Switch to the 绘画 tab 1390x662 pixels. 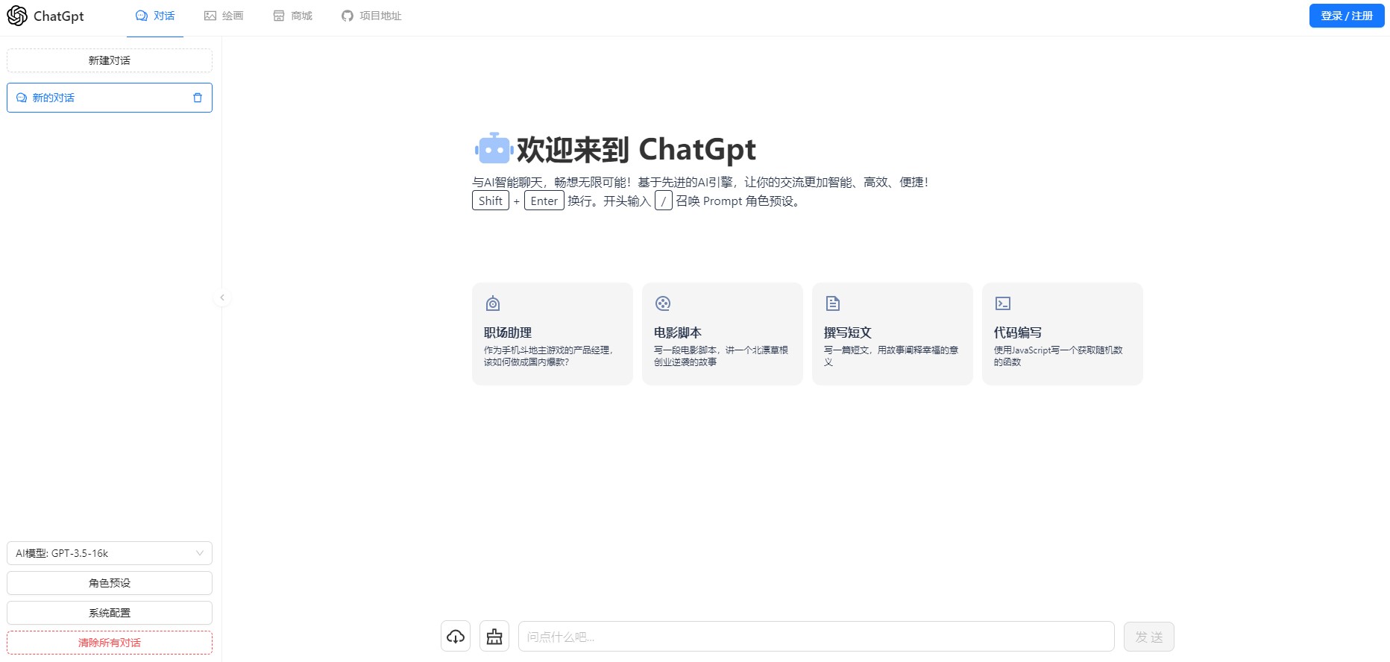coord(224,16)
